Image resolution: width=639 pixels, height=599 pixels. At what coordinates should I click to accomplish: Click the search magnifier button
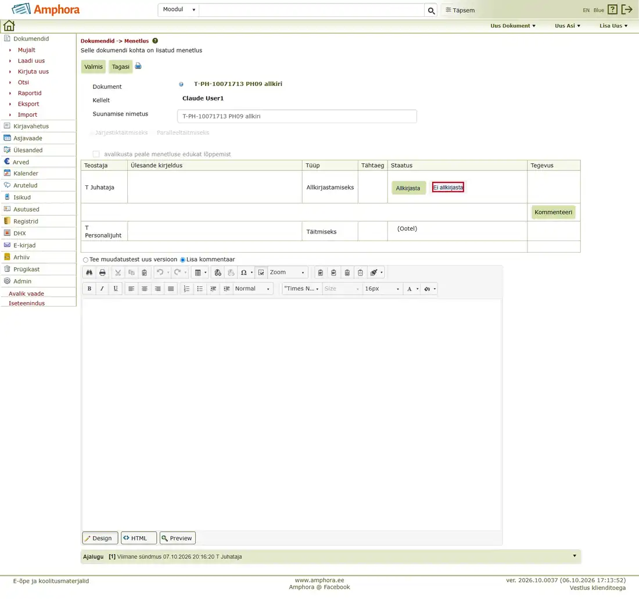point(431,10)
